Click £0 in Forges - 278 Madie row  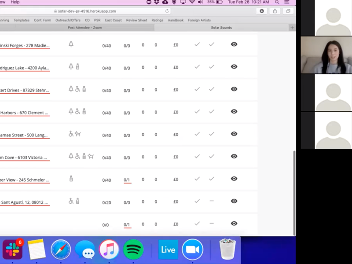(x=176, y=45)
